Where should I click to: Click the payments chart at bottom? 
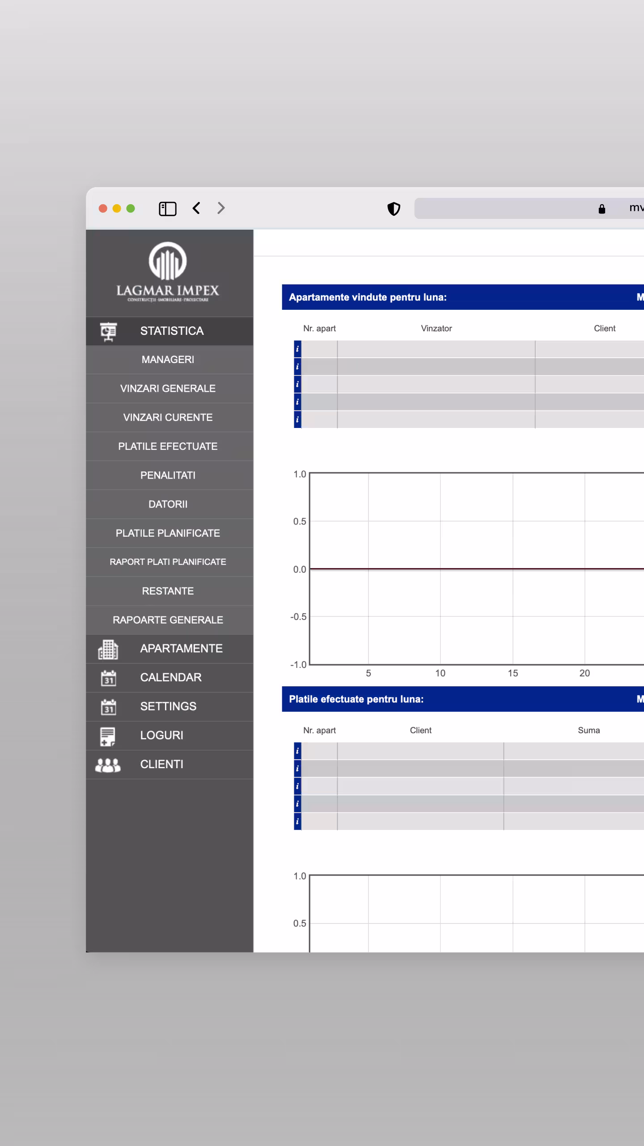(477, 913)
